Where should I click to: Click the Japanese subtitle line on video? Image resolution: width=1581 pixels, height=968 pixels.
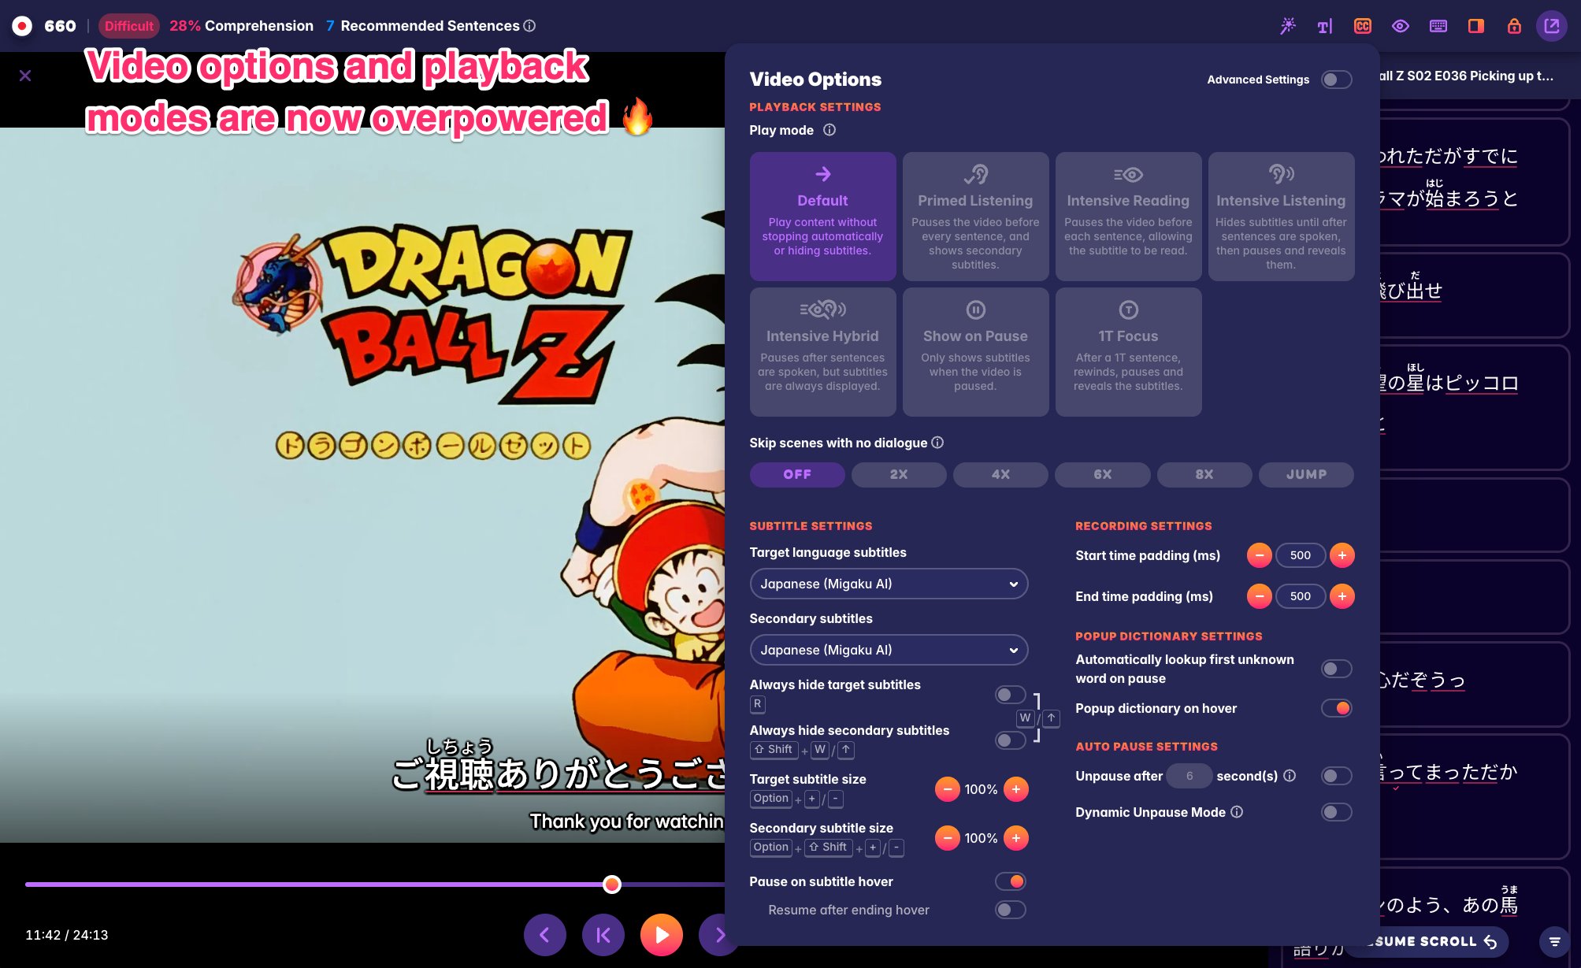point(559,768)
